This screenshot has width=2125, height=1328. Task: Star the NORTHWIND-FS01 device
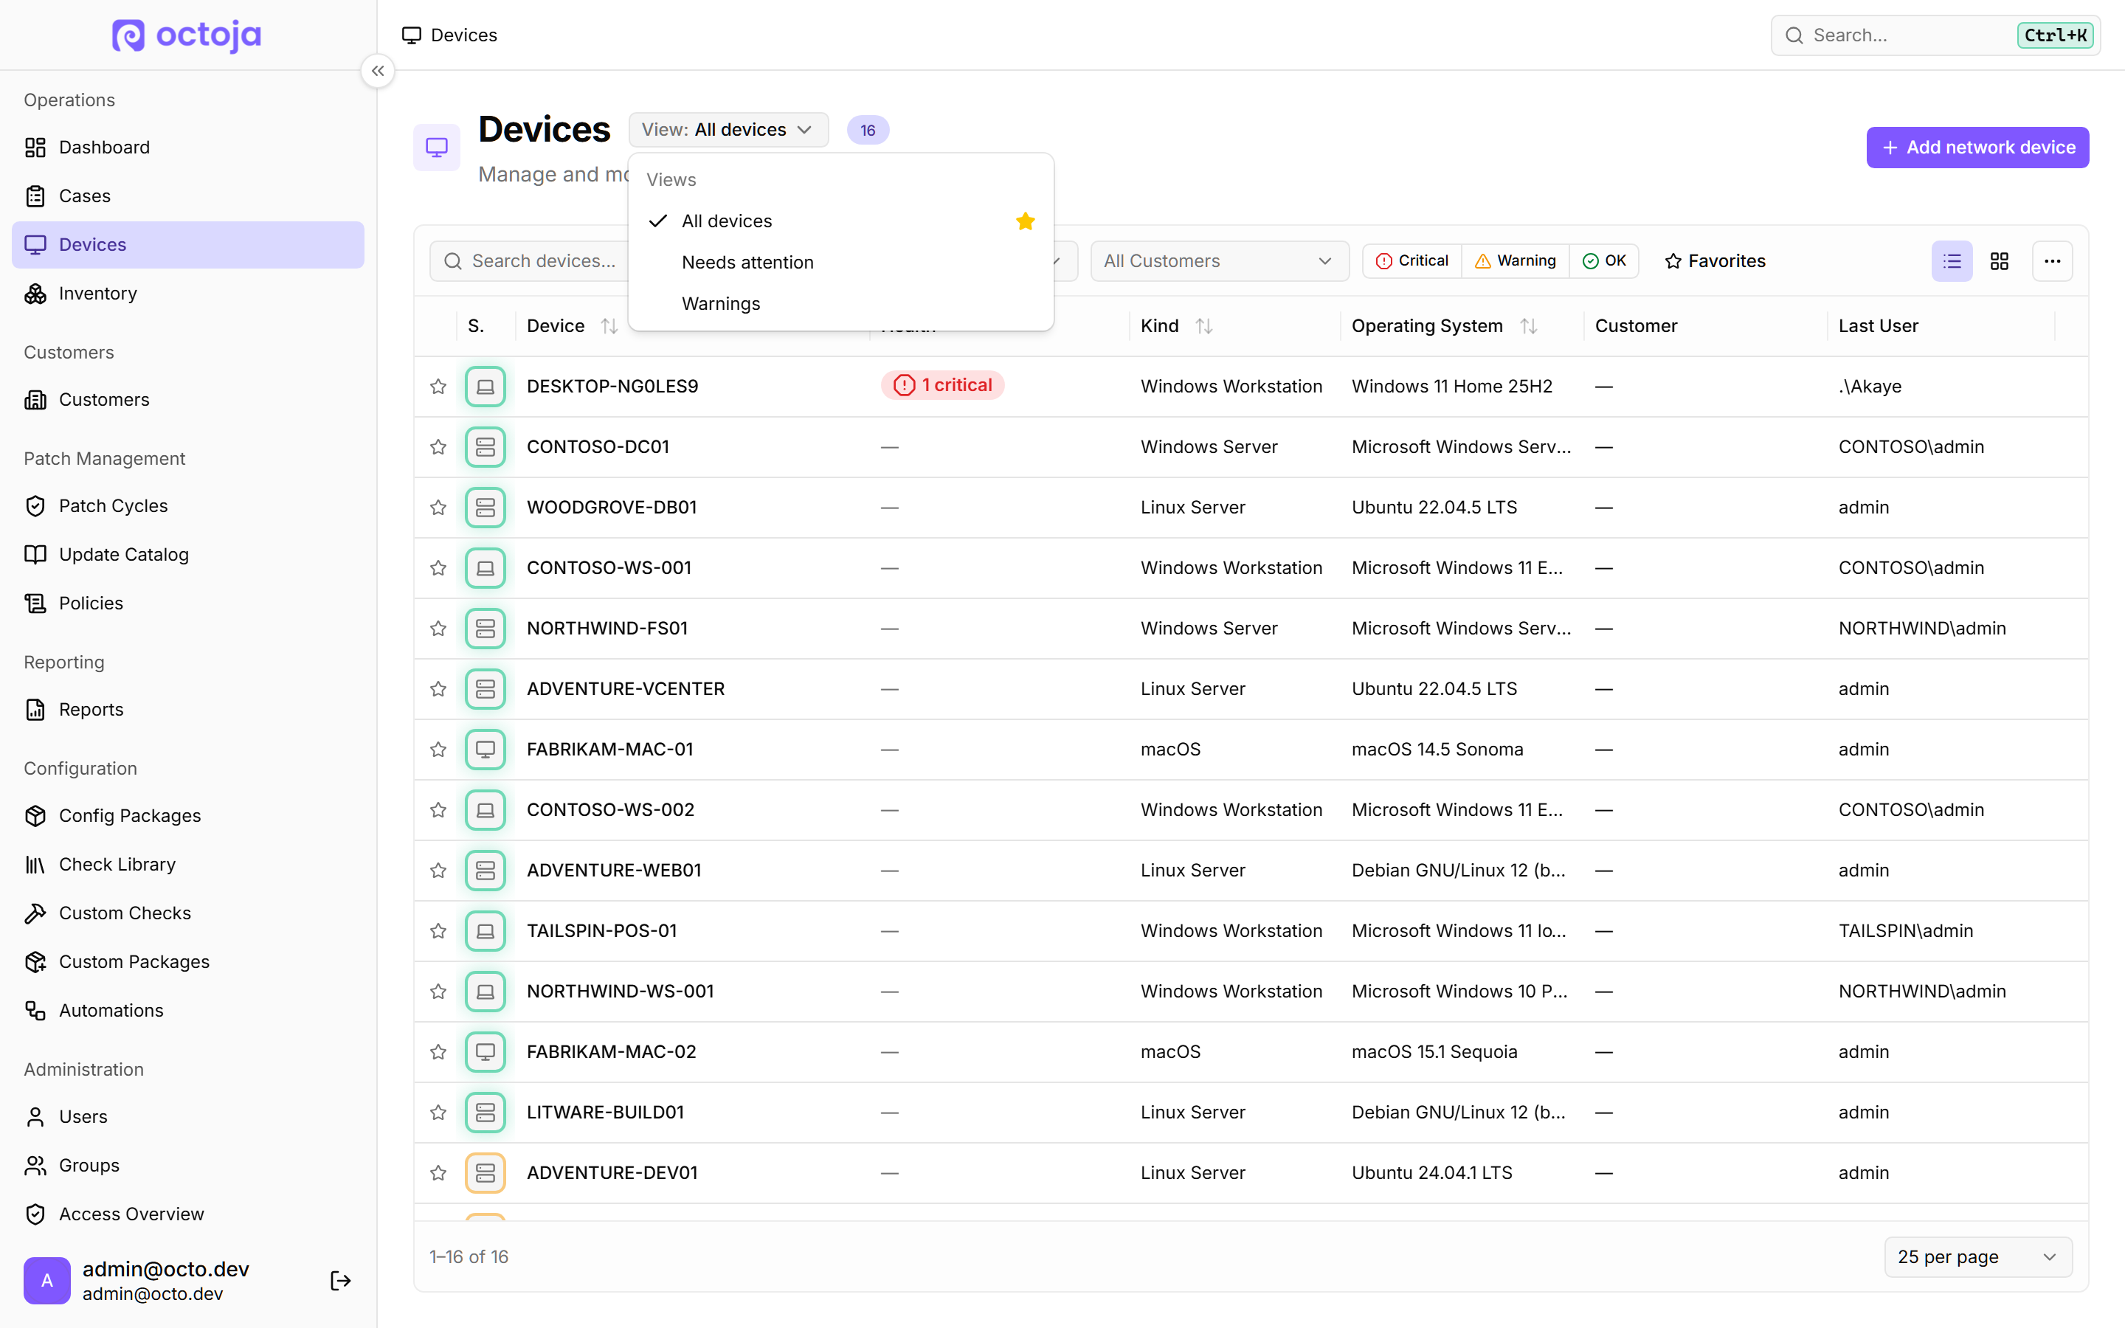click(438, 629)
